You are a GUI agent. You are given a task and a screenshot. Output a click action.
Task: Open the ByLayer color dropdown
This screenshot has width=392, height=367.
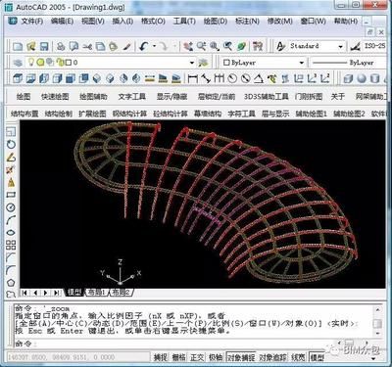point(302,63)
